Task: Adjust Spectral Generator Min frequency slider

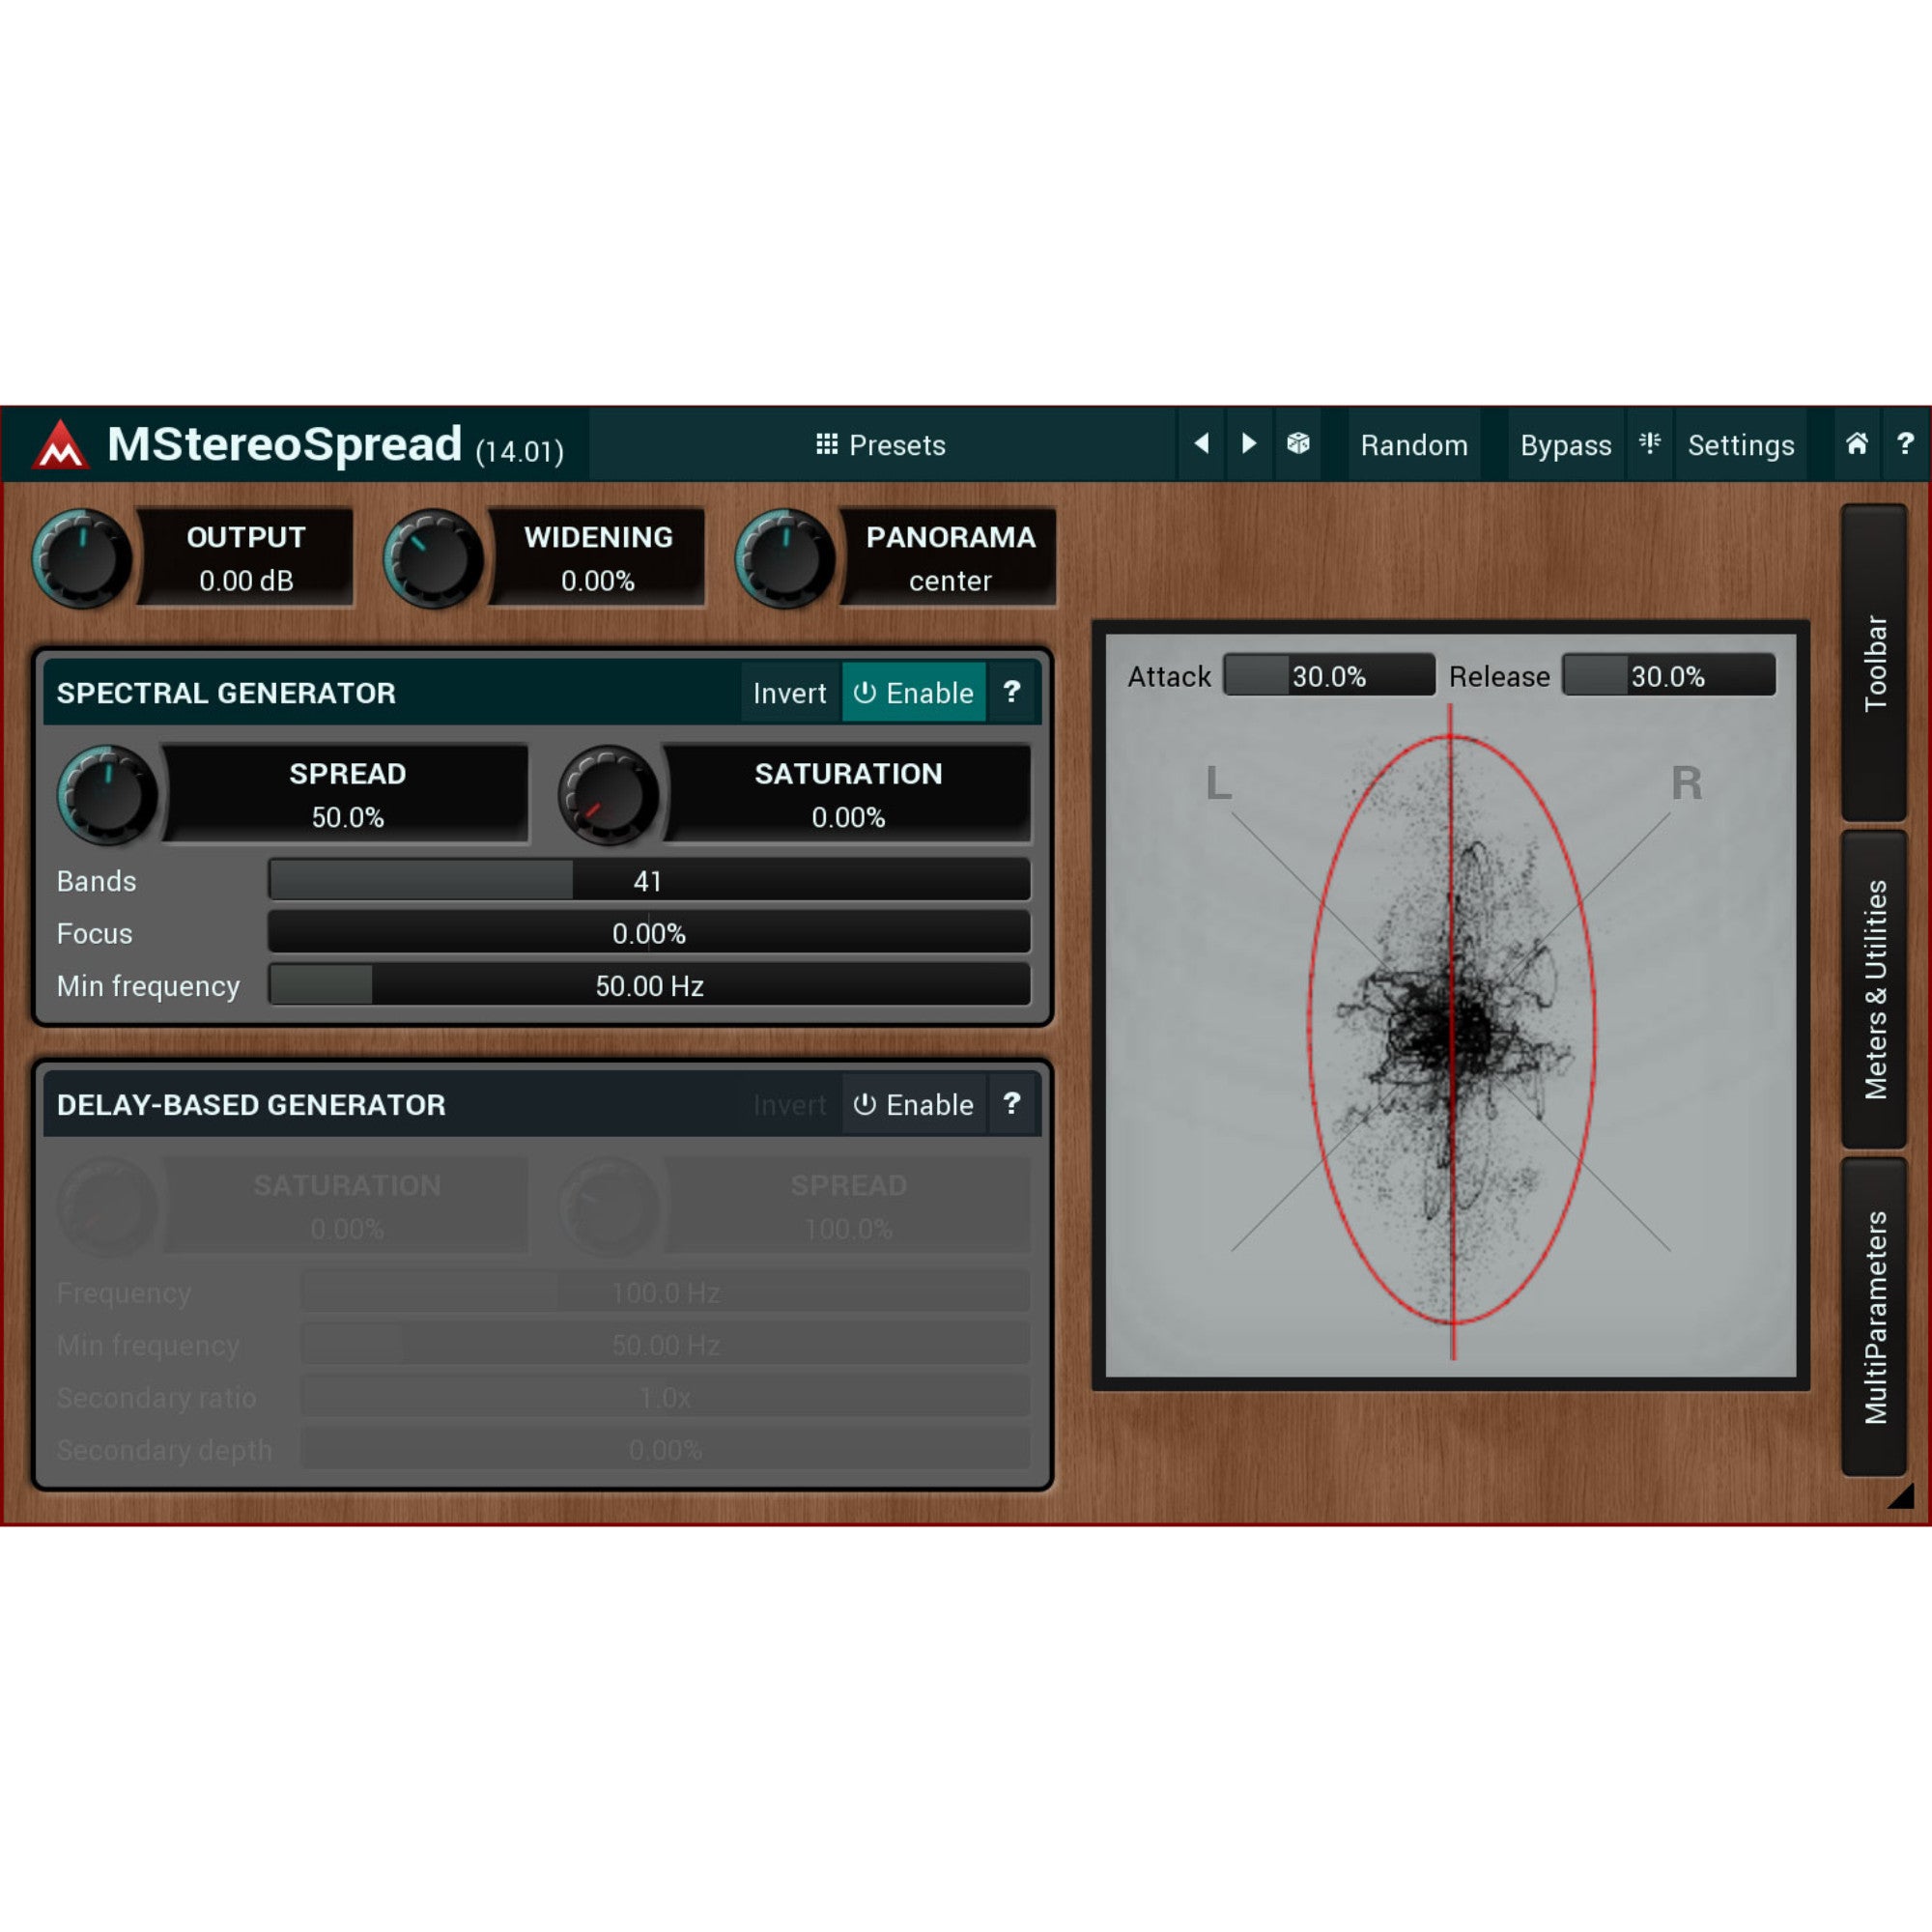Action: pos(649,985)
